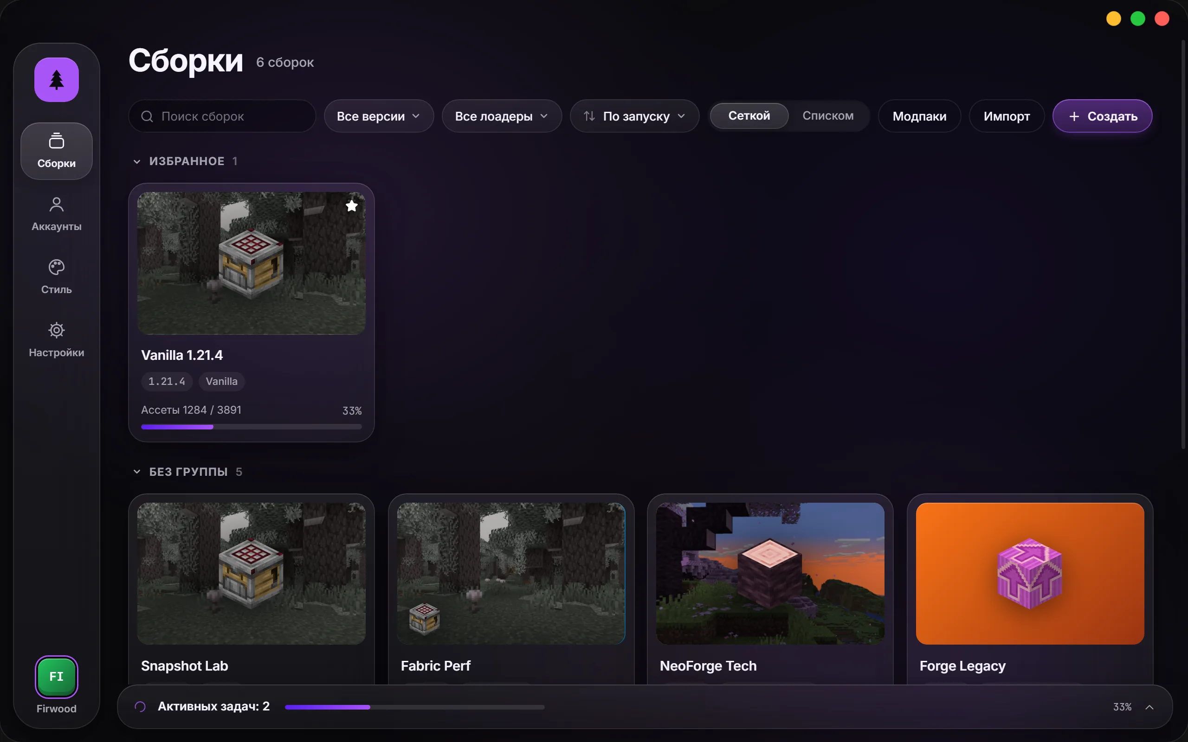Switch view to Сеткой
Screen dimensions: 1188x742
[749, 116]
